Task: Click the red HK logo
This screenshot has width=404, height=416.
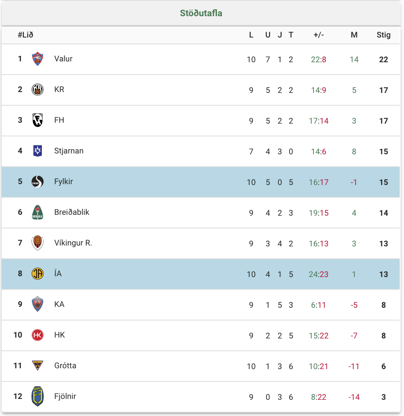Action: [x=38, y=335]
